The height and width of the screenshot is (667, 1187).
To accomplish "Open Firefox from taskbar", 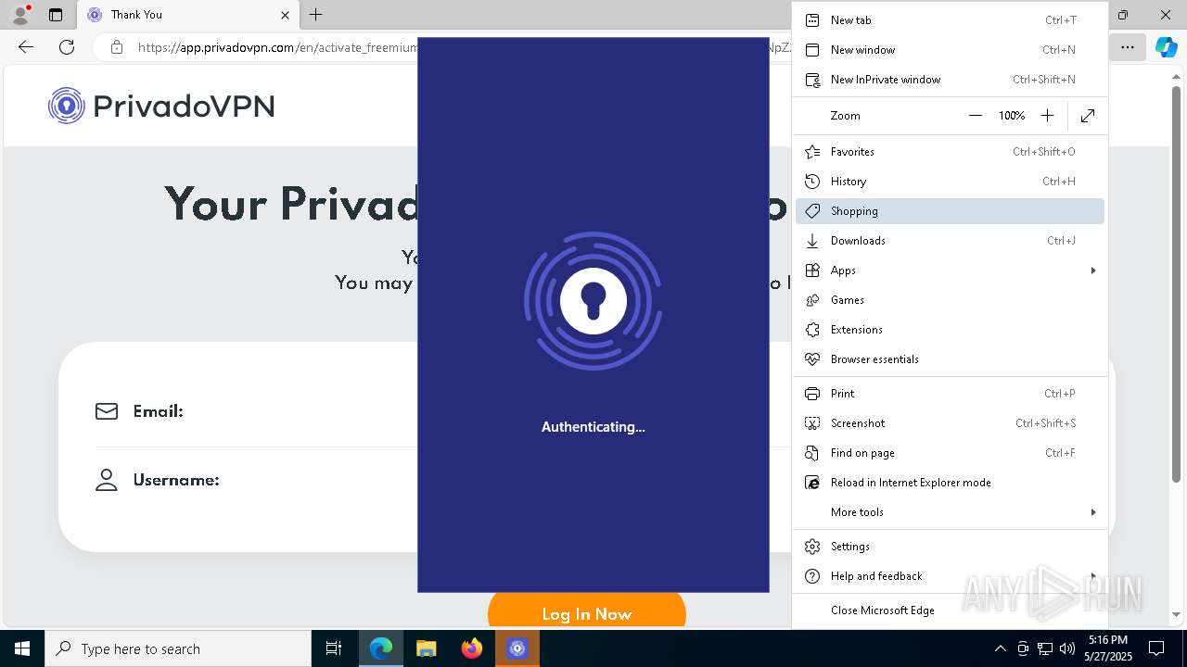I will [x=472, y=648].
